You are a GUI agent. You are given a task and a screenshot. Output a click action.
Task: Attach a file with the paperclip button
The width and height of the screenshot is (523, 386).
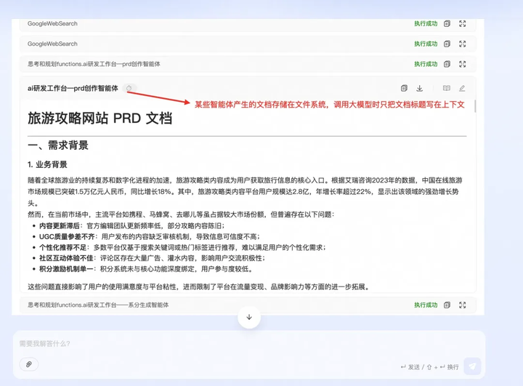tap(29, 364)
